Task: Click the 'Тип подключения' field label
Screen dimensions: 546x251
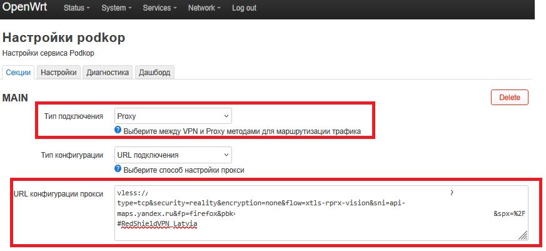Action: 74,116
